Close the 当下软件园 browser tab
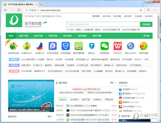The width and height of the screenshot is (161, 123). [x=36, y=4]
